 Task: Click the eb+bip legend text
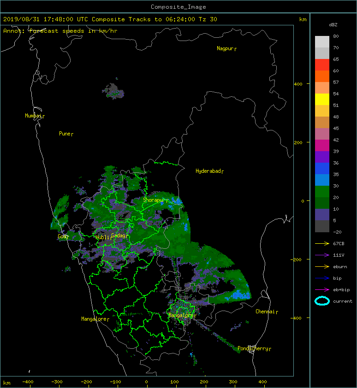pyautogui.click(x=341, y=290)
